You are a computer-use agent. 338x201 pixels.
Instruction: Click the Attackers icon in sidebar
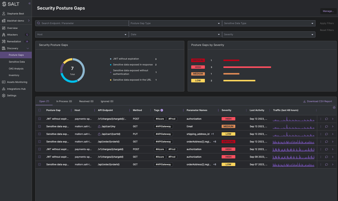(4, 35)
